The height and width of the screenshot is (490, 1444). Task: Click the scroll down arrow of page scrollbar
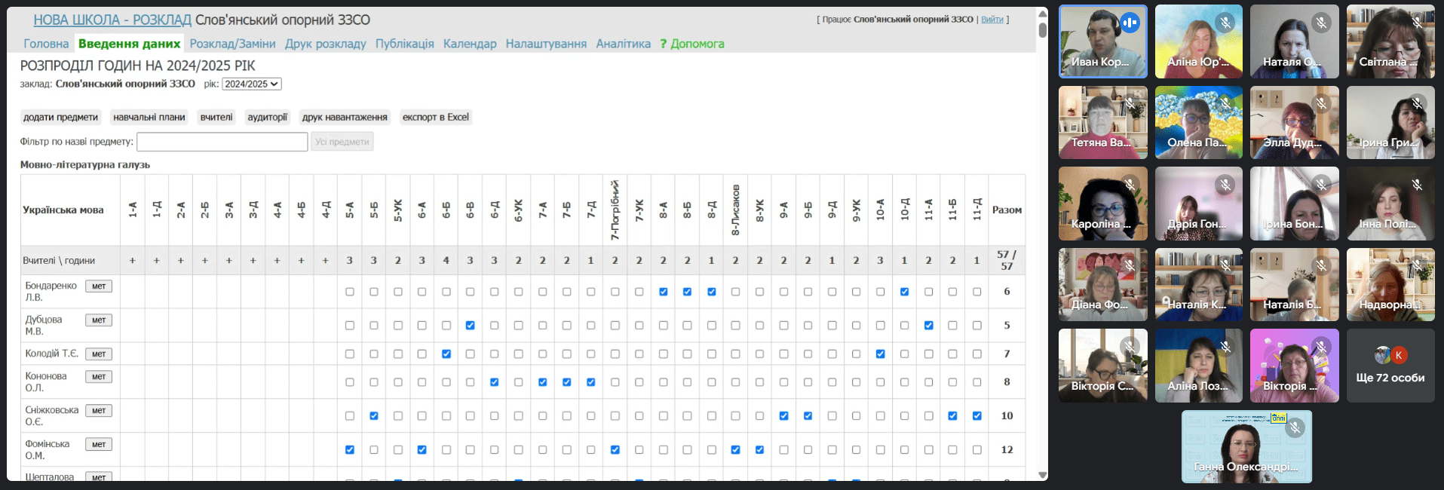pyautogui.click(x=1043, y=475)
